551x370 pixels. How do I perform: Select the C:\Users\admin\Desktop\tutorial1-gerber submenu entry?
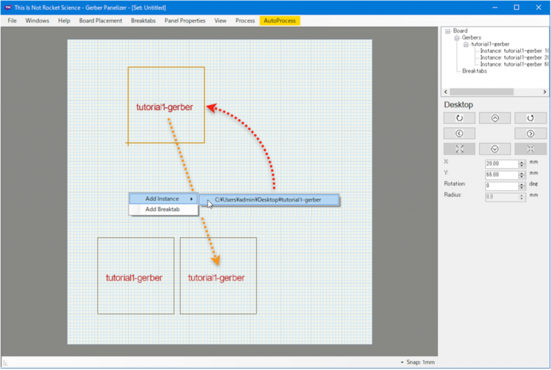[269, 200]
